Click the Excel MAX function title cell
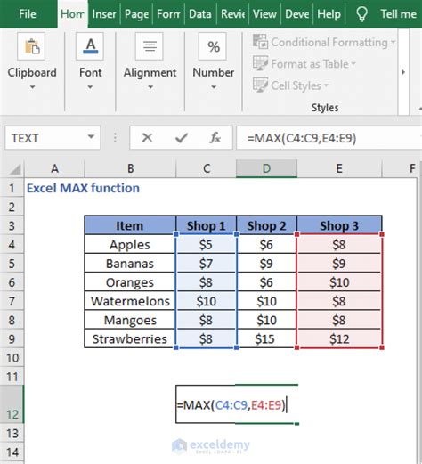 point(83,188)
